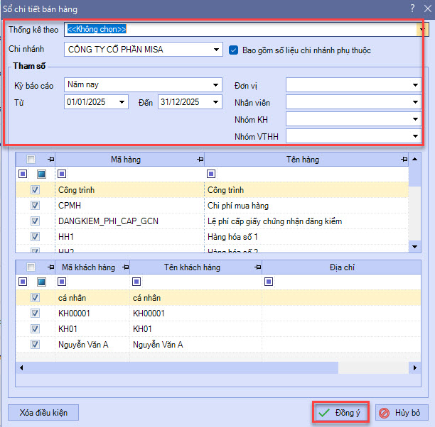Open filter operator icon under Mã hàng
Image resolution: width=435 pixels, height=427 pixels.
pyautogui.click(x=62, y=174)
